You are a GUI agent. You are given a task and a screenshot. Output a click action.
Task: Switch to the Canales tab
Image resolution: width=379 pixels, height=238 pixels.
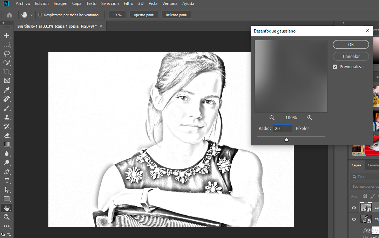pyautogui.click(x=372, y=165)
